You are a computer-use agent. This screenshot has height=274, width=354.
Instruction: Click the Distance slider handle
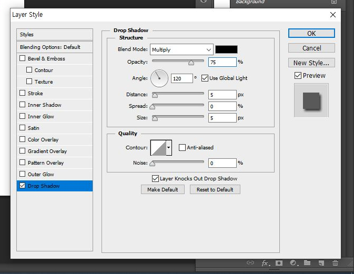point(155,95)
